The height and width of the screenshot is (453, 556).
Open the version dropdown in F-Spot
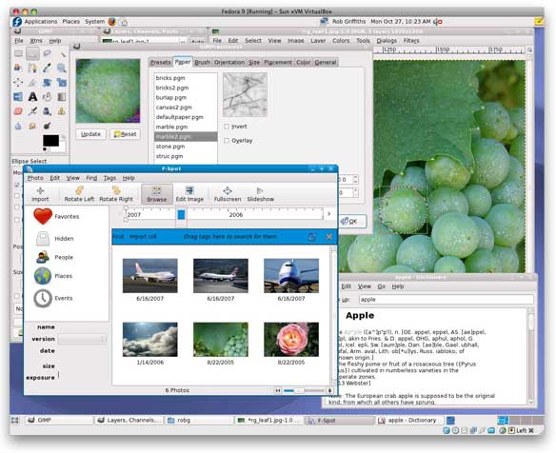(82, 339)
